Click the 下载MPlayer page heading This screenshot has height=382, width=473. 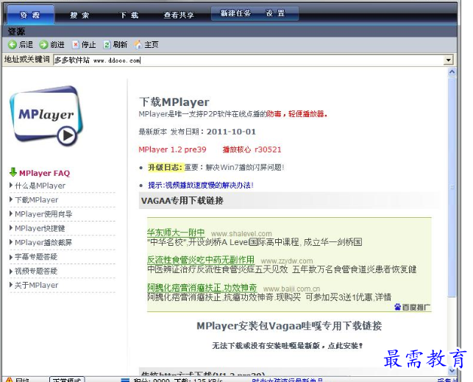(x=174, y=102)
